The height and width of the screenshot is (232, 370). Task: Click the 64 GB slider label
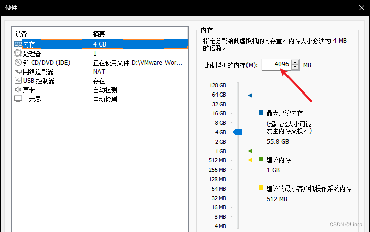[219, 95]
